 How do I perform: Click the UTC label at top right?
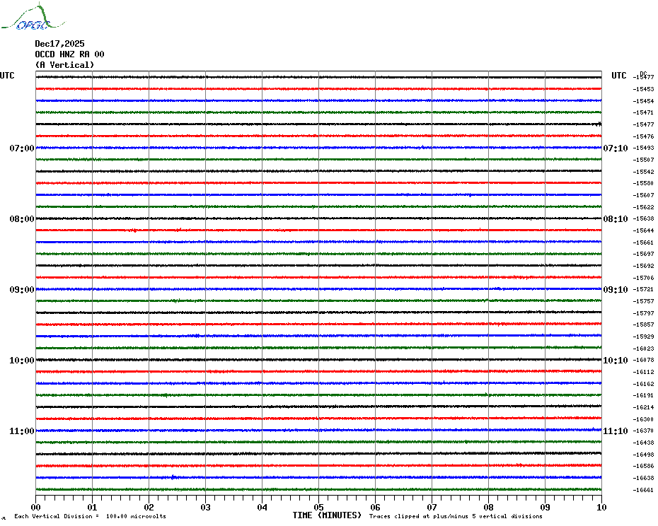coord(619,76)
